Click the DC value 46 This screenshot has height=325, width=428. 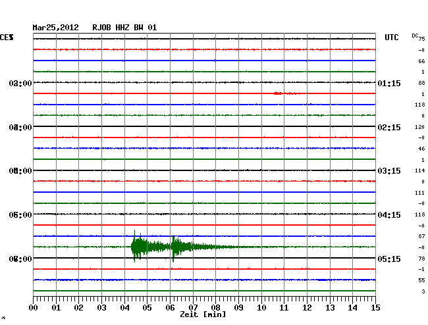[421, 149]
